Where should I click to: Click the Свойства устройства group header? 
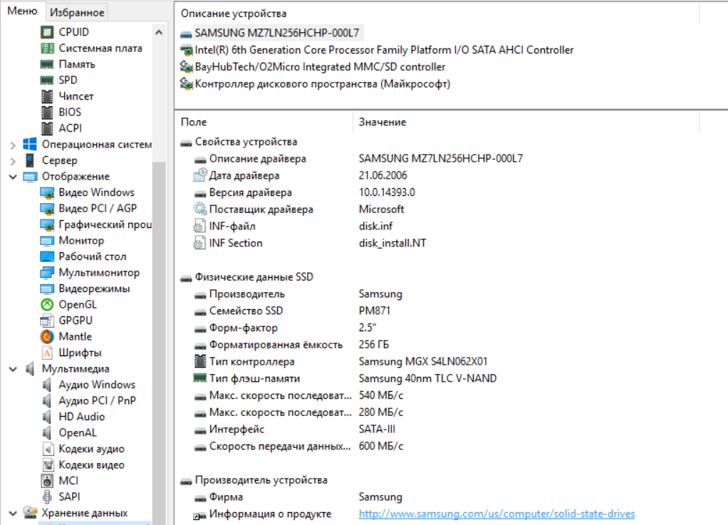pos(246,142)
